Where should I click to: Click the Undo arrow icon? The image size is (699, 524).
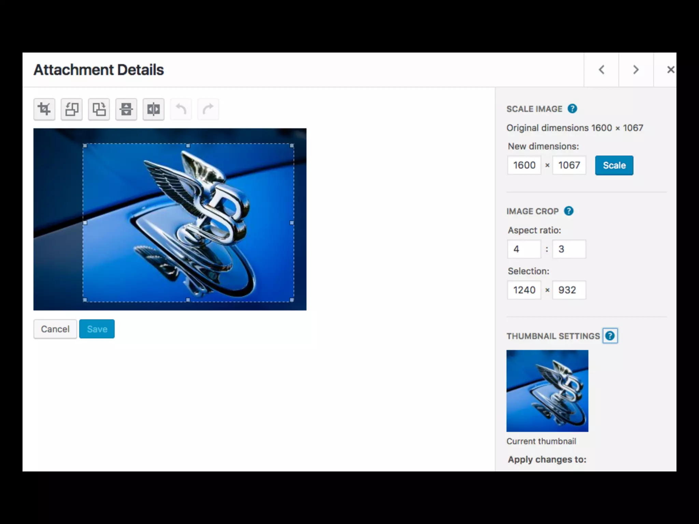(181, 109)
